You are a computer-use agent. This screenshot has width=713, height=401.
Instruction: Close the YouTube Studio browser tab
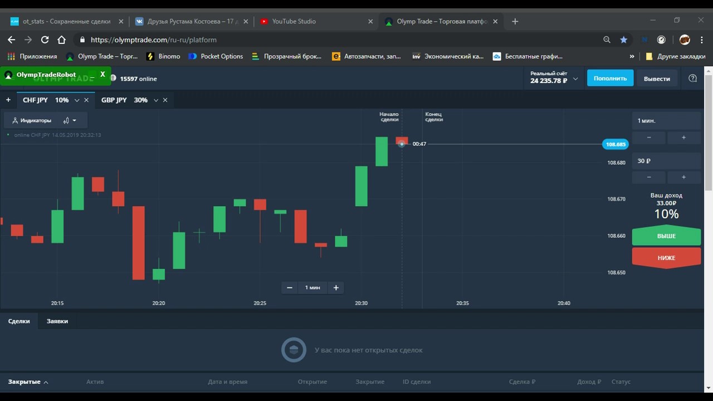(371, 21)
